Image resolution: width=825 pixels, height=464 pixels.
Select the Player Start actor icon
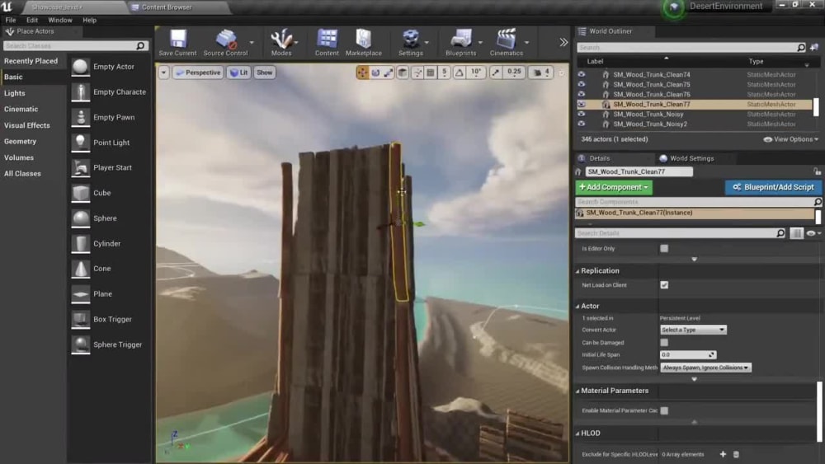tap(81, 167)
